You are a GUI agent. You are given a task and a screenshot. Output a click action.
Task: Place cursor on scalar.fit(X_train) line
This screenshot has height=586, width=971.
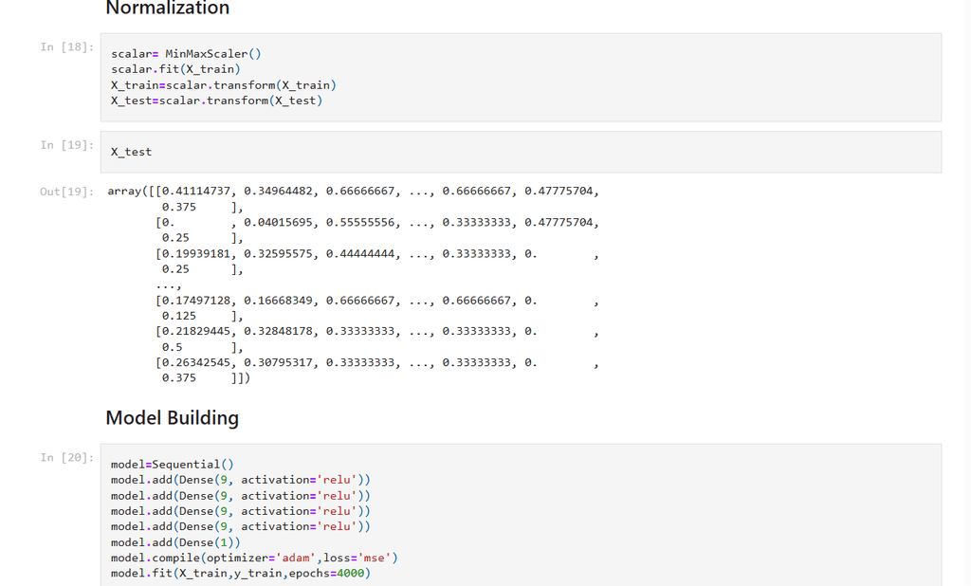click(x=175, y=69)
